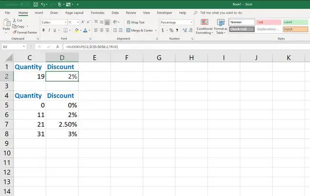The height and width of the screenshot is (196, 310).
Task: Open the Name Box dropdown for D2
Action: click(x=24, y=47)
